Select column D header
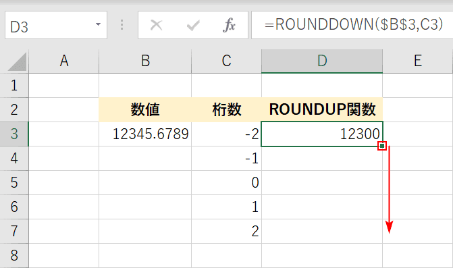 (x=322, y=61)
